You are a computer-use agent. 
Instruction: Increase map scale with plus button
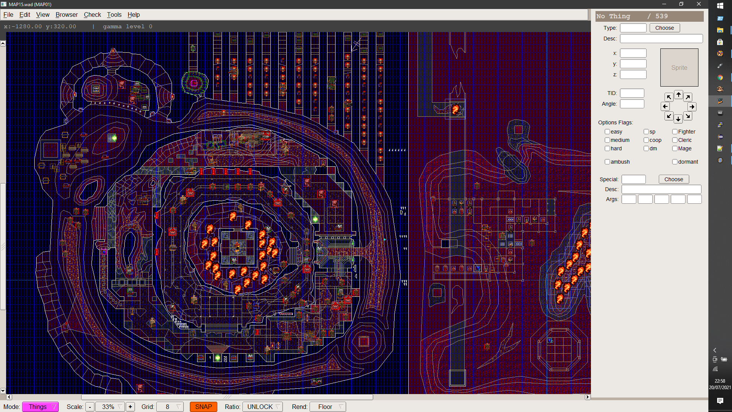[x=130, y=407]
